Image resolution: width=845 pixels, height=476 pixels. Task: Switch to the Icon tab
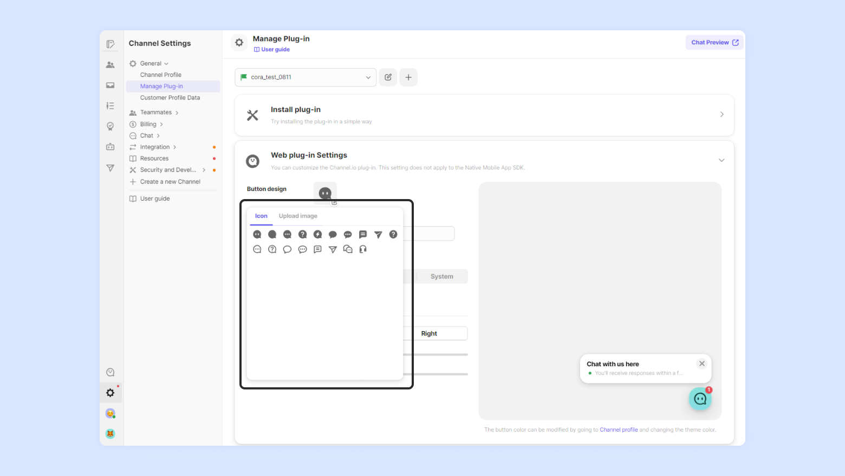[x=261, y=216]
